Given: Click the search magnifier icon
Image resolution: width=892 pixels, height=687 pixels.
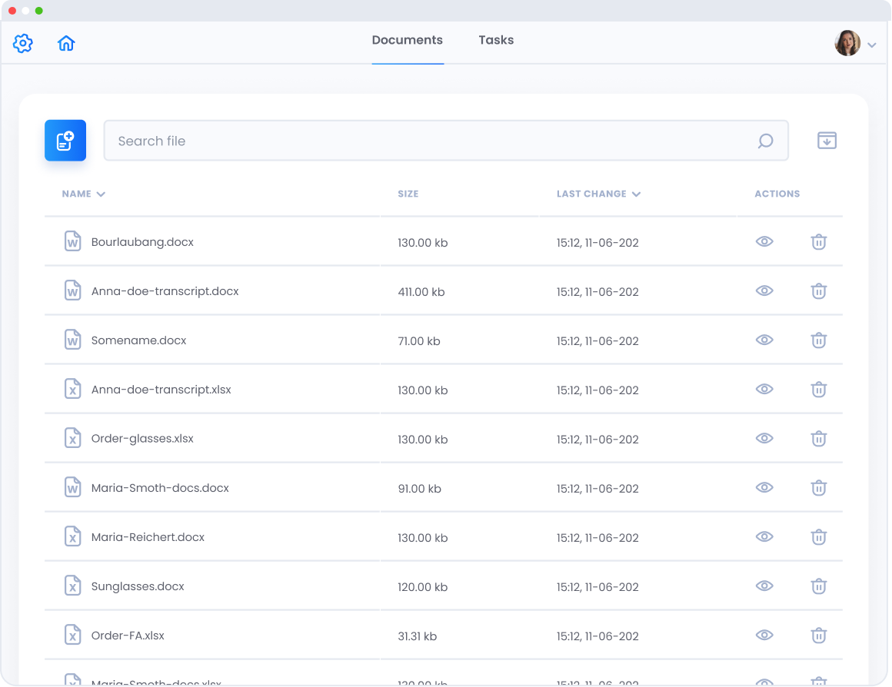Looking at the screenshot, I should [765, 141].
